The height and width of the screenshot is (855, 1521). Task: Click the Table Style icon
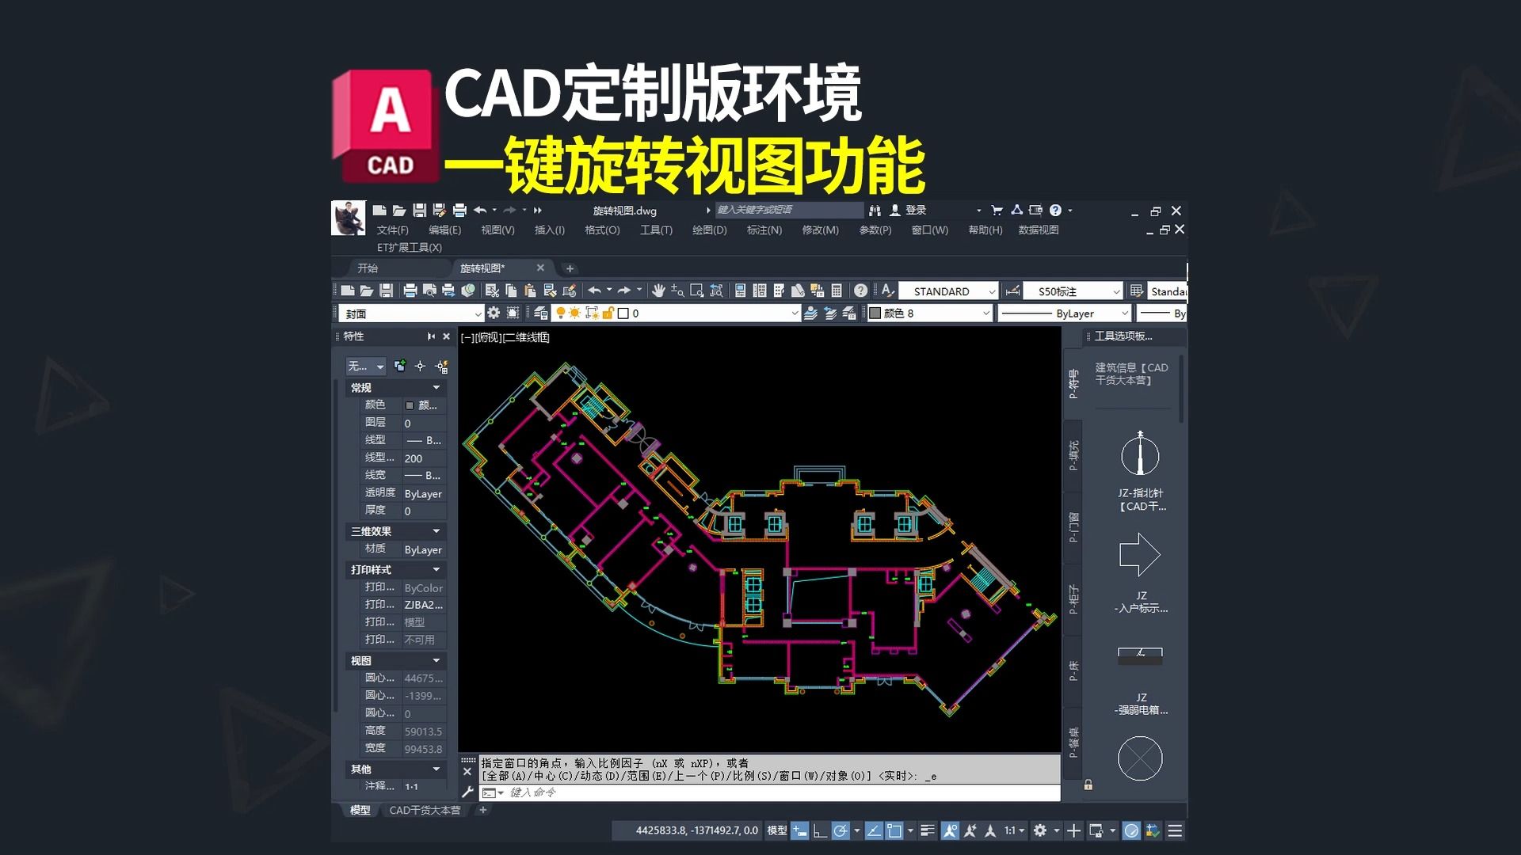1137,291
